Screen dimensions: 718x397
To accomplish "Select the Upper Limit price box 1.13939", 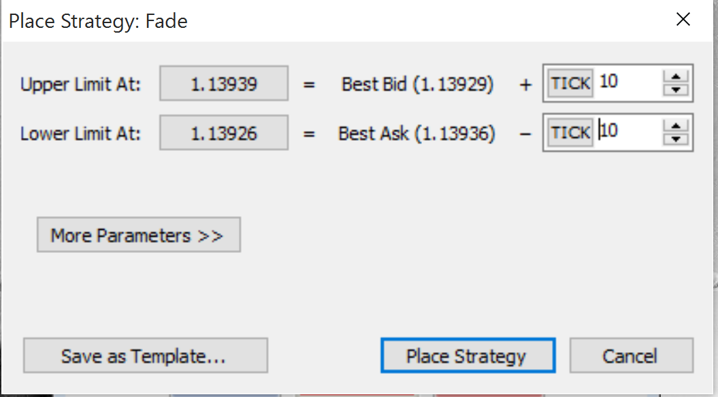I will [224, 83].
